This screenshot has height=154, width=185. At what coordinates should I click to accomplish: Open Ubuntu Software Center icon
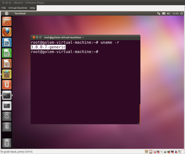pos(7,74)
